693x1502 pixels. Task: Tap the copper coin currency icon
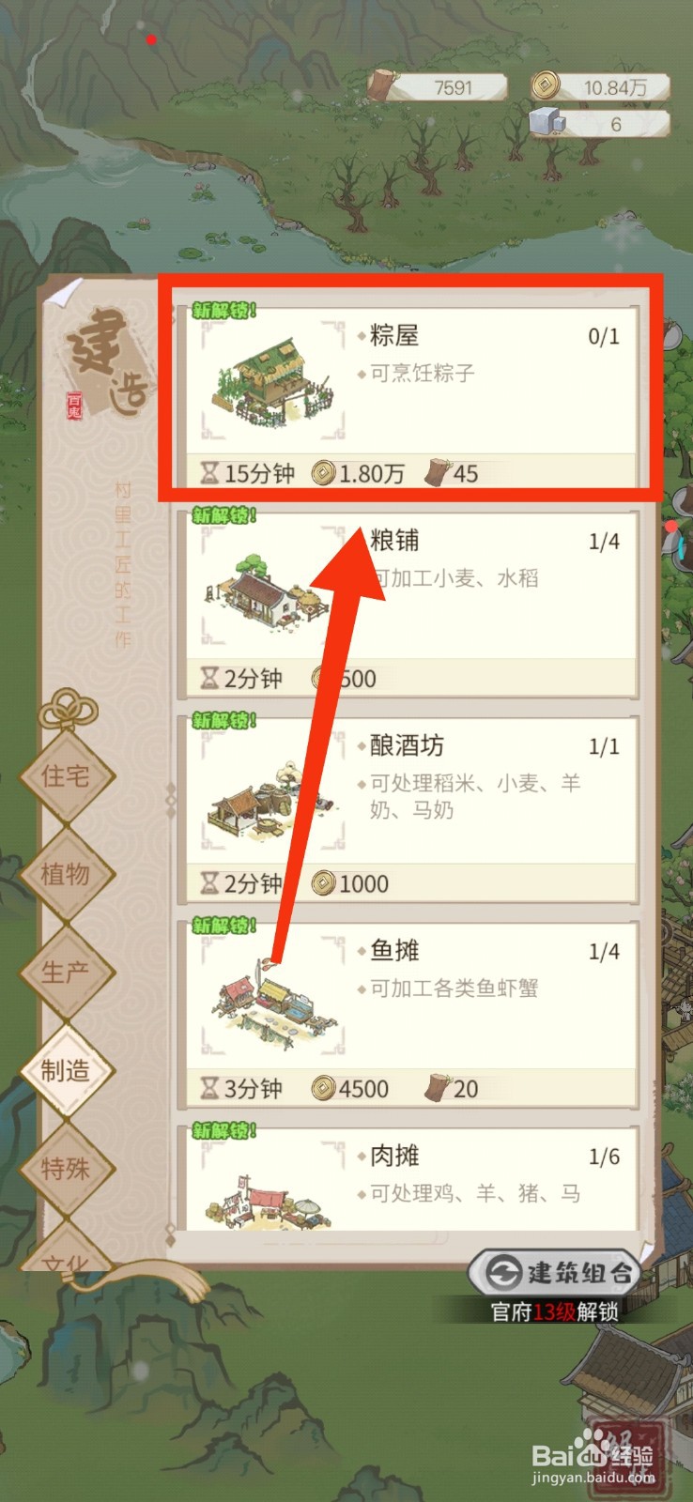pyautogui.click(x=546, y=86)
